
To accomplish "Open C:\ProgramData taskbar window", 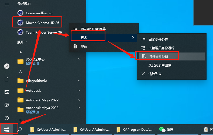I will [135, 130].
